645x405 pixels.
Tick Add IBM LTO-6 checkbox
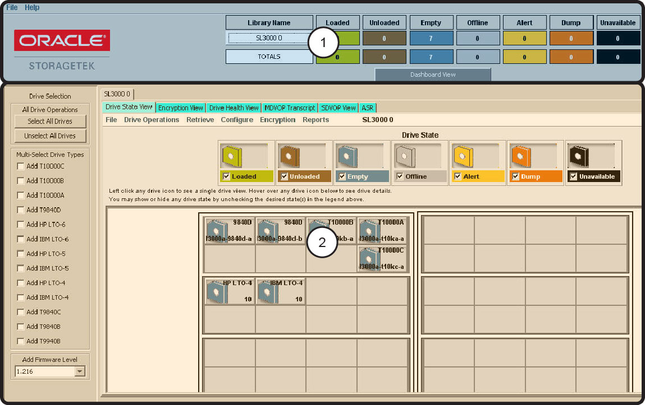click(21, 239)
